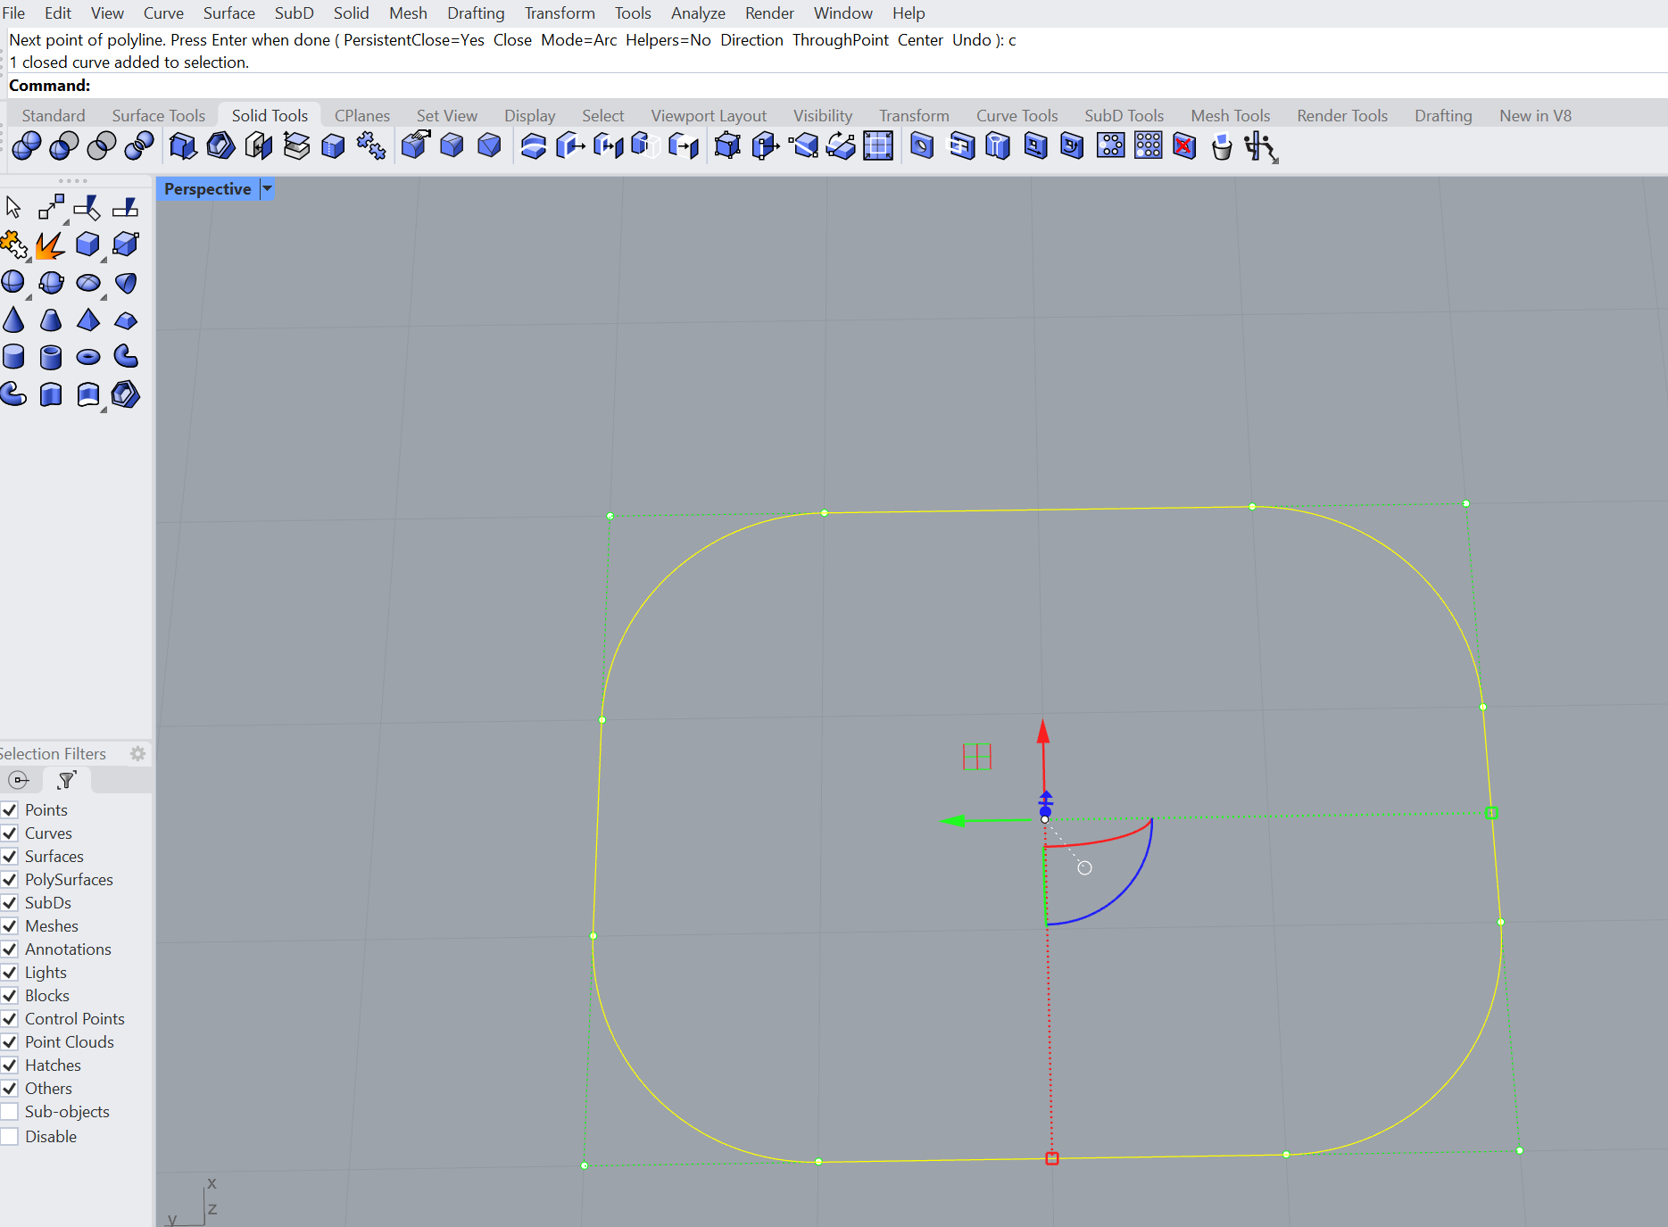The height and width of the screenshot is (1227, 1668).
Task: Select the Cone solid tool
Action: [x=13, y=320]
